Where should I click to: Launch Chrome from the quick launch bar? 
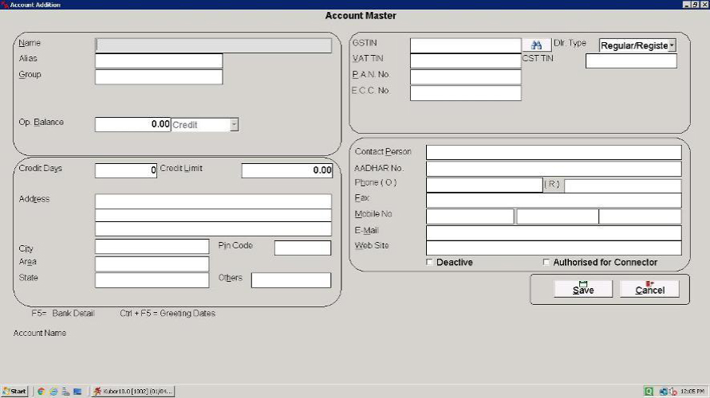click(41, 391)
